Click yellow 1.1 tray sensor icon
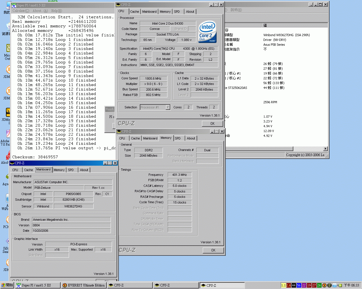Image resolution: width=362 pixels, height=289 pixels. pos(283,285)
